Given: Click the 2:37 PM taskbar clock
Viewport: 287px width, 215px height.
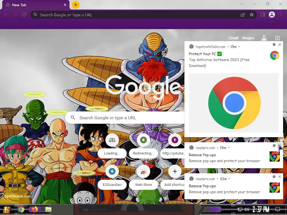Looking at the screenshot, I should tap(261, 209).
